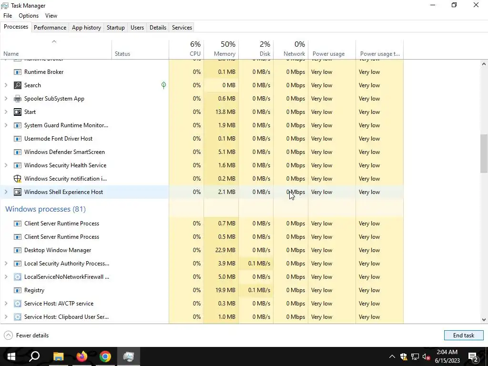
Task: Launch Firefox from the taskbar
Action: coord(82,356)
